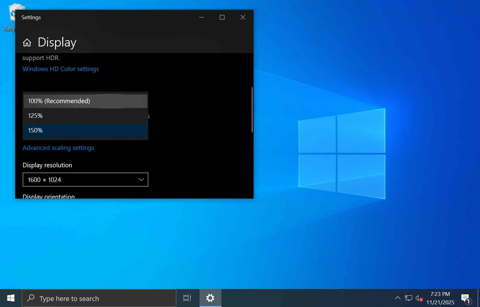Click the Settings gear taskbar icon

pos(210,298)
